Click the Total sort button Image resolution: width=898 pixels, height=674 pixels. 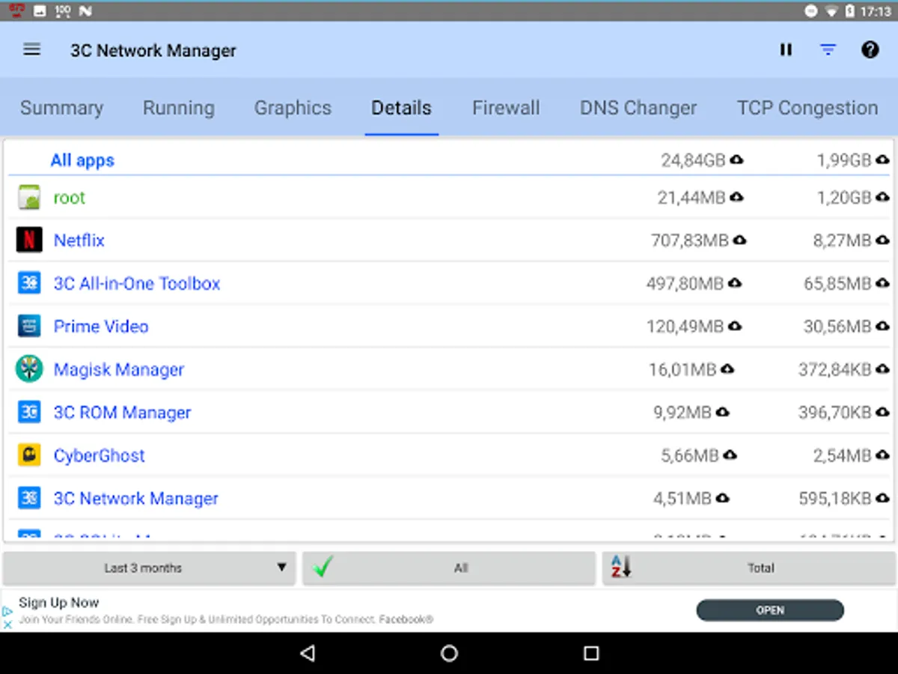[x=748, y=568]
